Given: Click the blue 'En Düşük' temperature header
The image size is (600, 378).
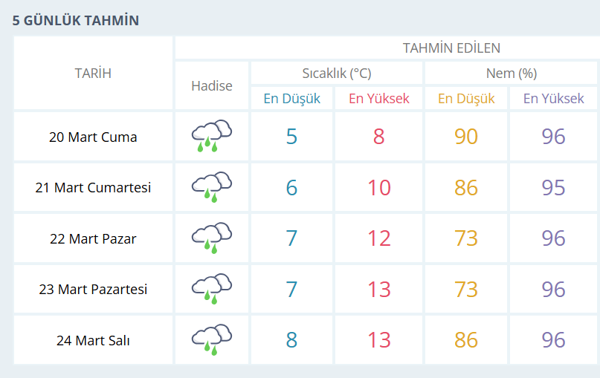Looking at the screenshot, I should [x=291, y=99].
